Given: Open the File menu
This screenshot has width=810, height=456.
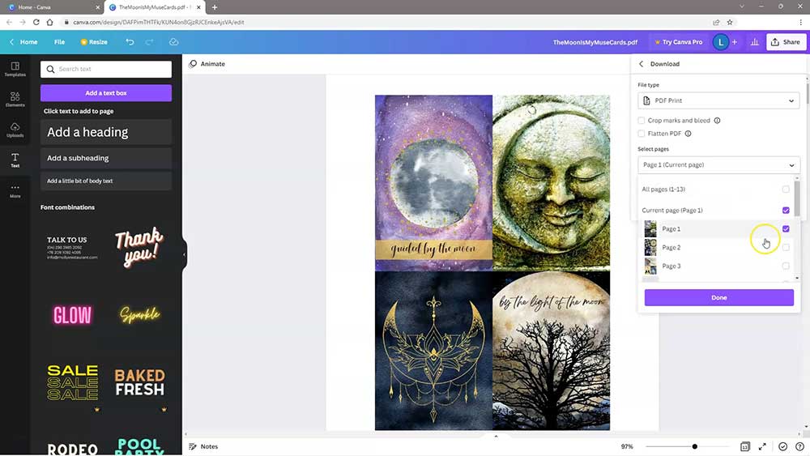Looking at the screenshot, I should pos(59,42).
